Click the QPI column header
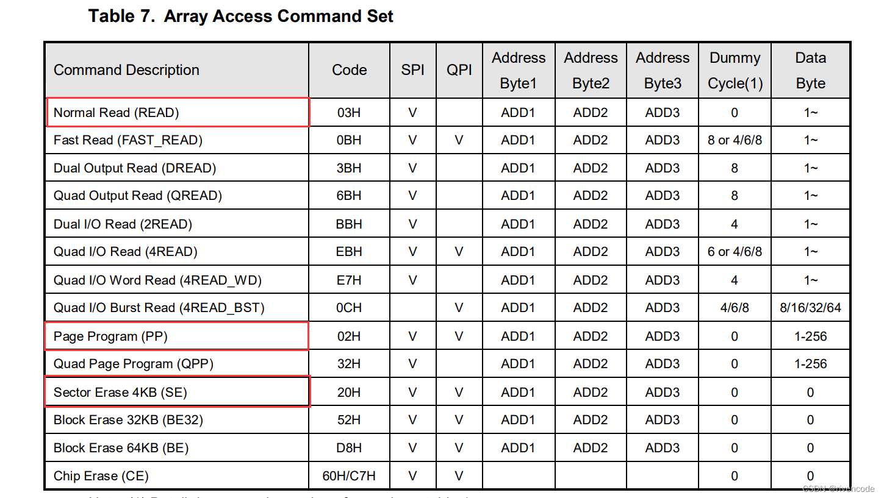 [x=459, y=70]
